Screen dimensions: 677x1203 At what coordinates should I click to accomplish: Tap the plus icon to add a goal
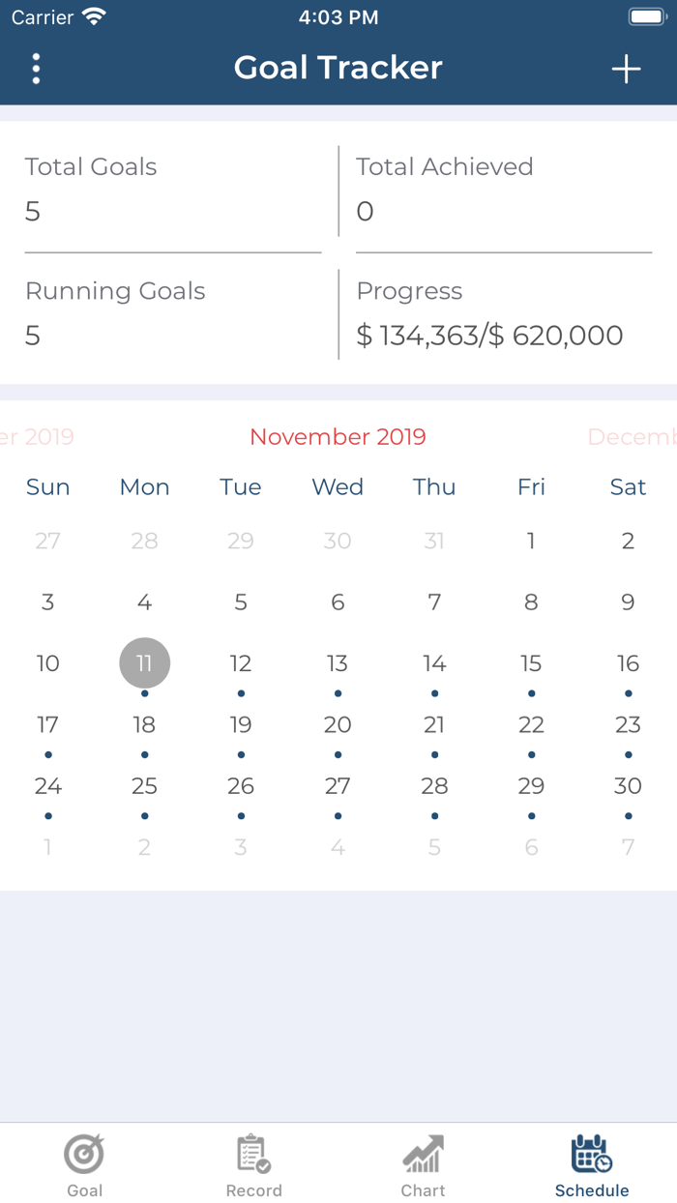point(627,69)
